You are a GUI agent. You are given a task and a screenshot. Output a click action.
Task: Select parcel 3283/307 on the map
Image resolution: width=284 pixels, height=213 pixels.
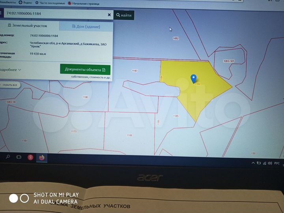click(229, 61)
